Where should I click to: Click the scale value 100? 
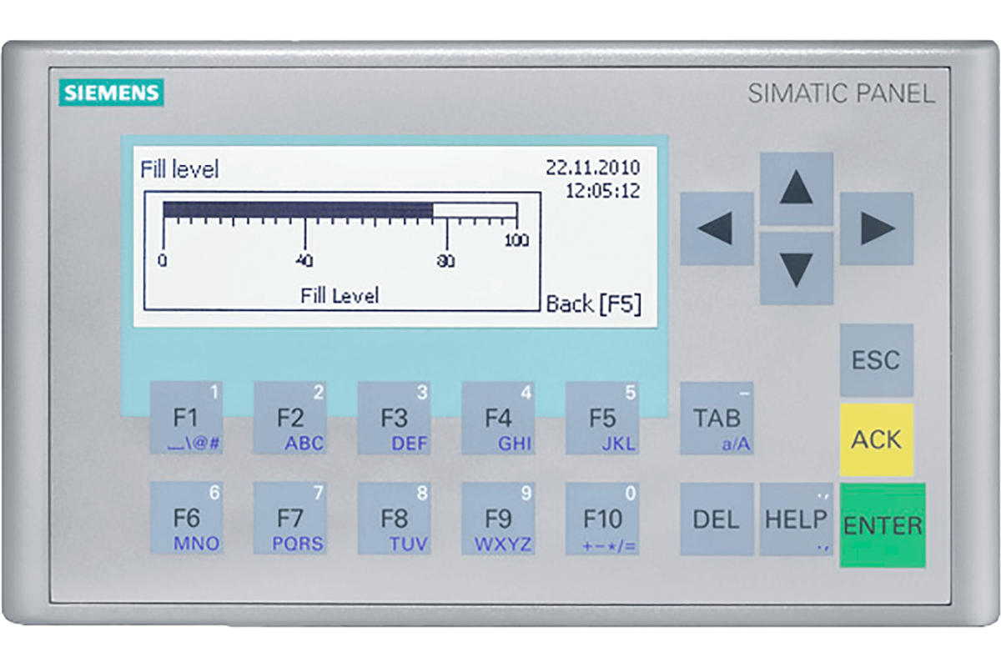pos(516,241)
